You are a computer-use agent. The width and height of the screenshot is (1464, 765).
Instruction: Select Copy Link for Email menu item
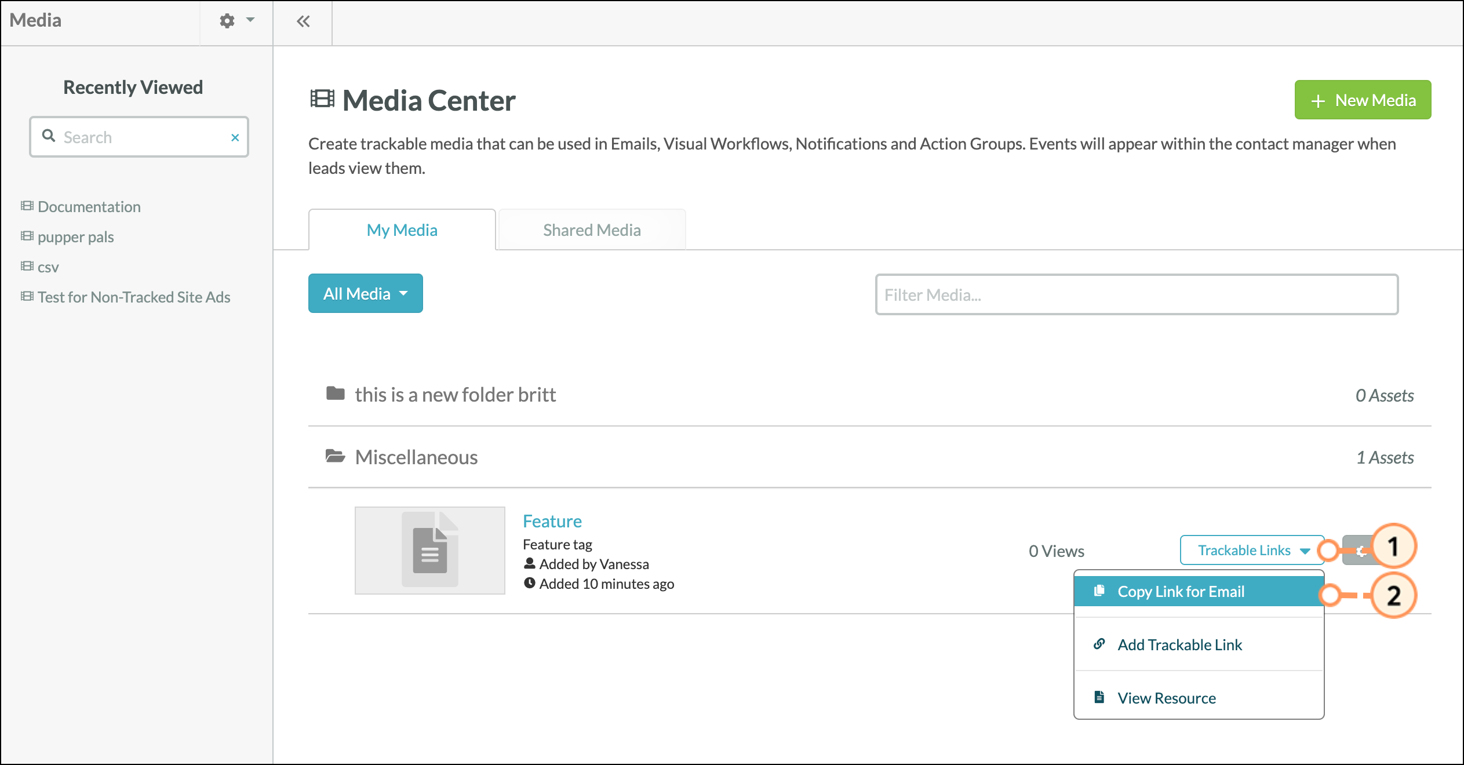coord(1199,591)
